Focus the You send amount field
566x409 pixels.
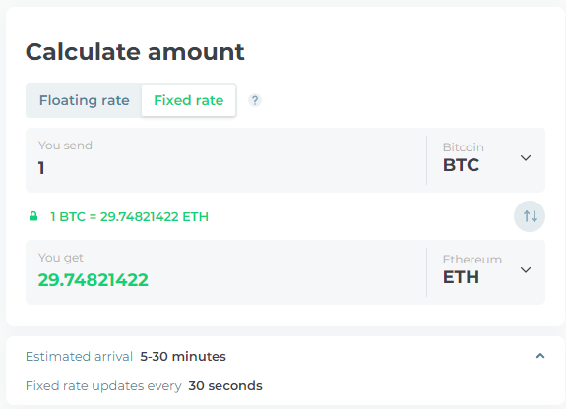(x=226, y=160)
